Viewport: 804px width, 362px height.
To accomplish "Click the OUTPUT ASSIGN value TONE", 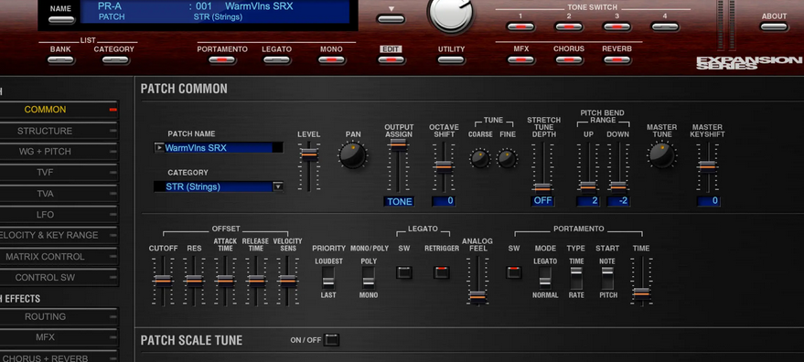I will [x=399, y=201].
